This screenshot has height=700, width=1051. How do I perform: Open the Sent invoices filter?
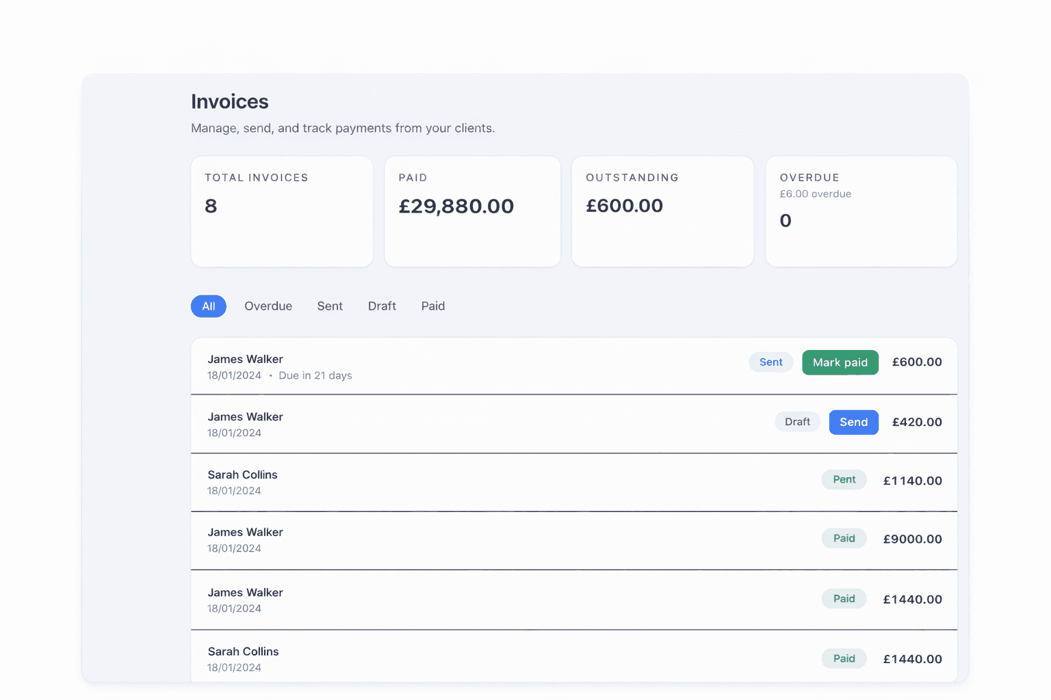click(x=330, y=306)
